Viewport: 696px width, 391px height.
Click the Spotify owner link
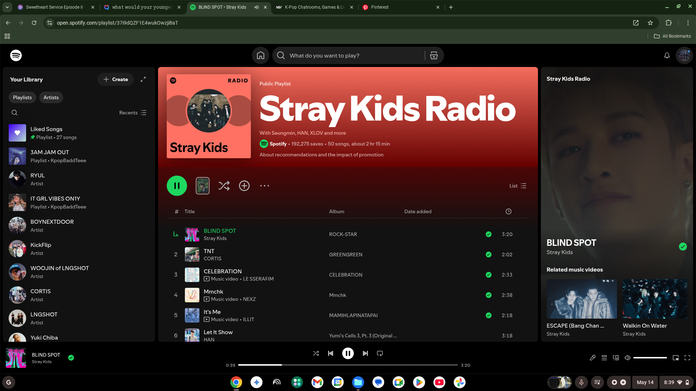tap(278, 144)
